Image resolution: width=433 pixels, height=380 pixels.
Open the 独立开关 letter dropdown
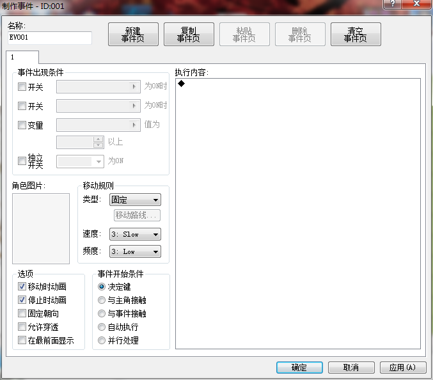click(x=80, y=162)
